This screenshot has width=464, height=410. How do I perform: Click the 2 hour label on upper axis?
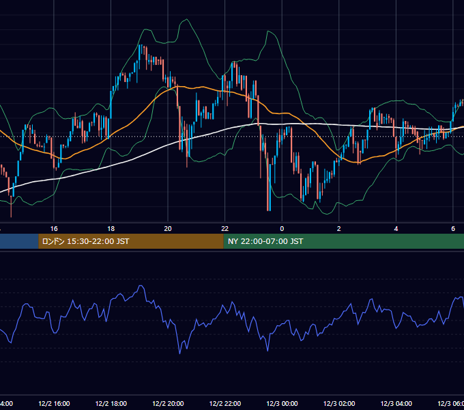pos(339,229)
